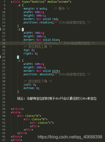The width and height of the screenshot is (105, 142).
Task: Click the opening <body> tag
Action: coord(16,112)
